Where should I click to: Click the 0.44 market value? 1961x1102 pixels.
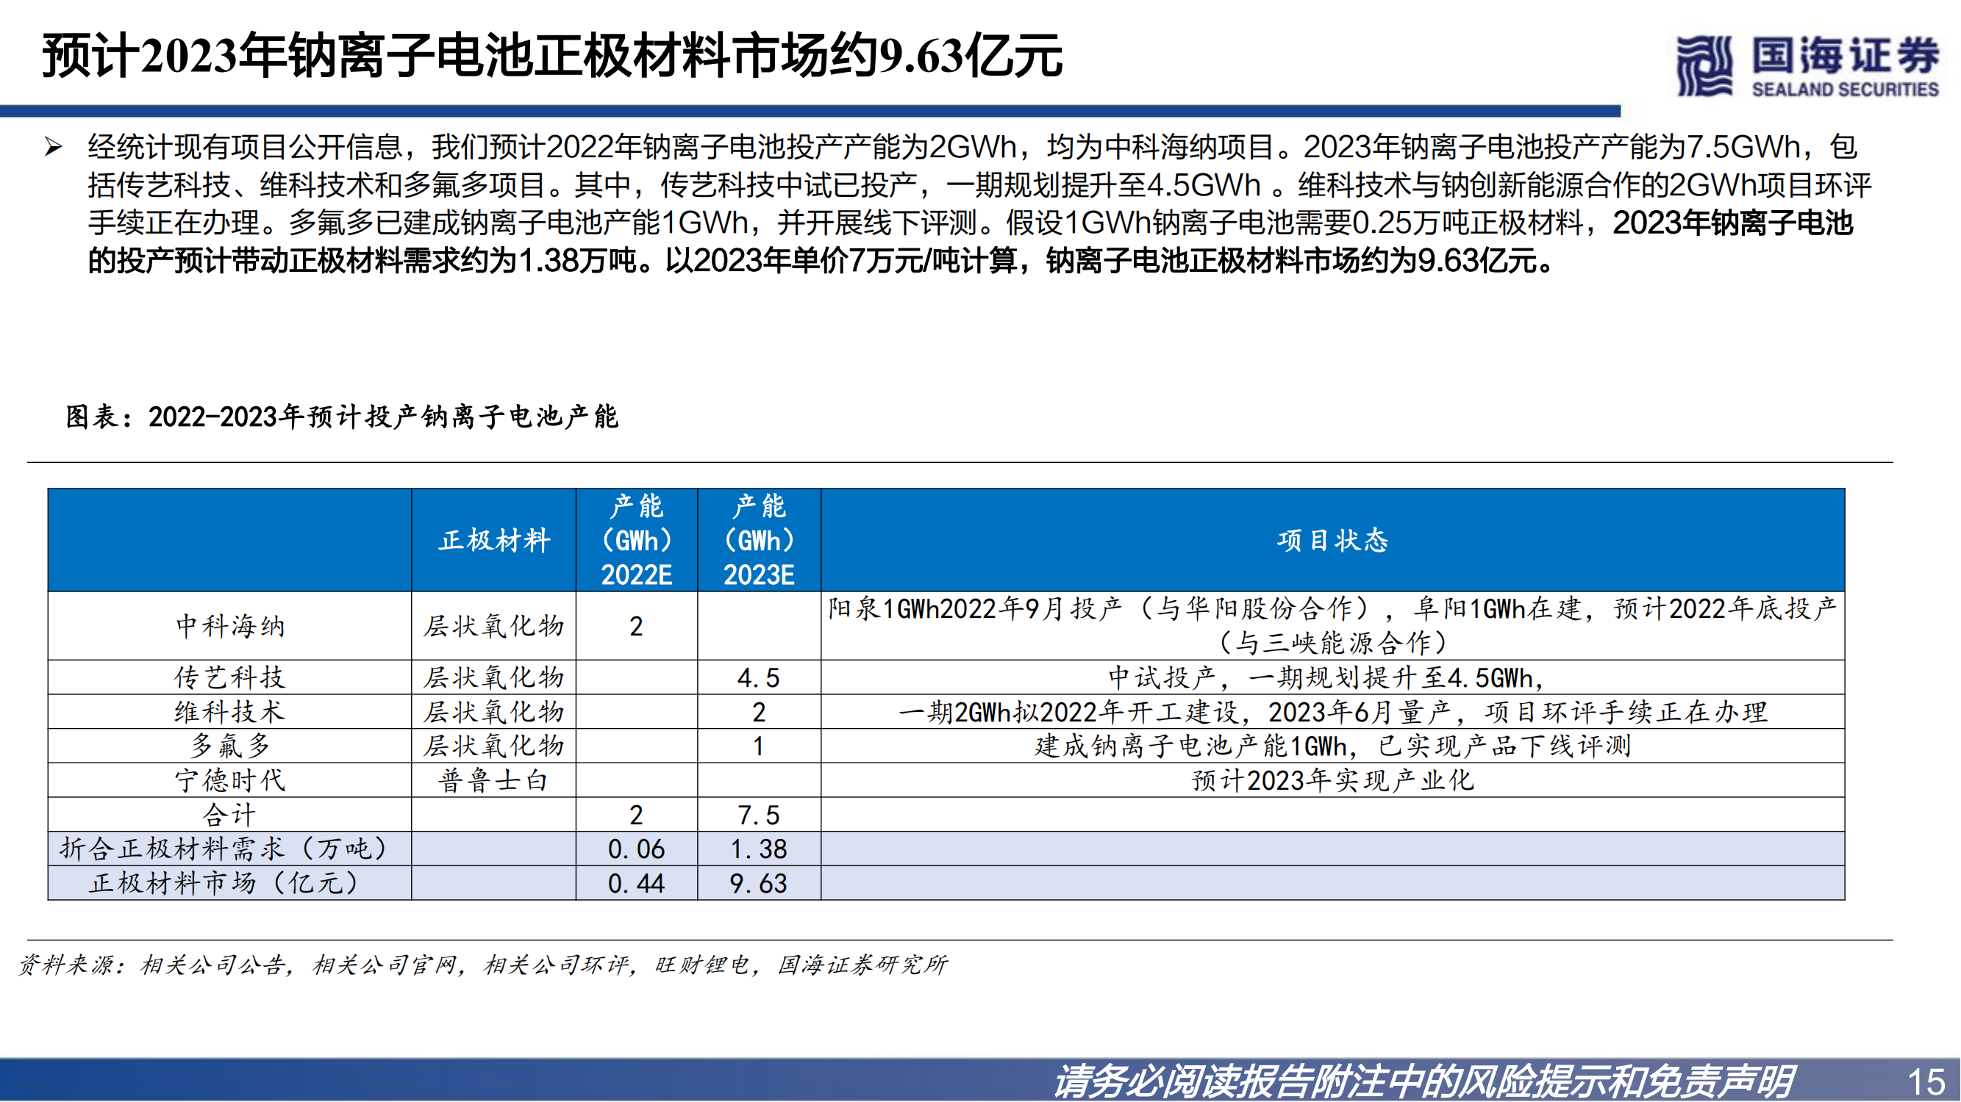637,884
